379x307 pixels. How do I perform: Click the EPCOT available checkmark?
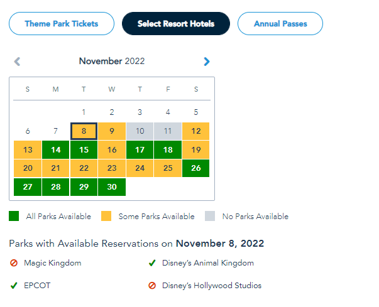click(14, 285)
